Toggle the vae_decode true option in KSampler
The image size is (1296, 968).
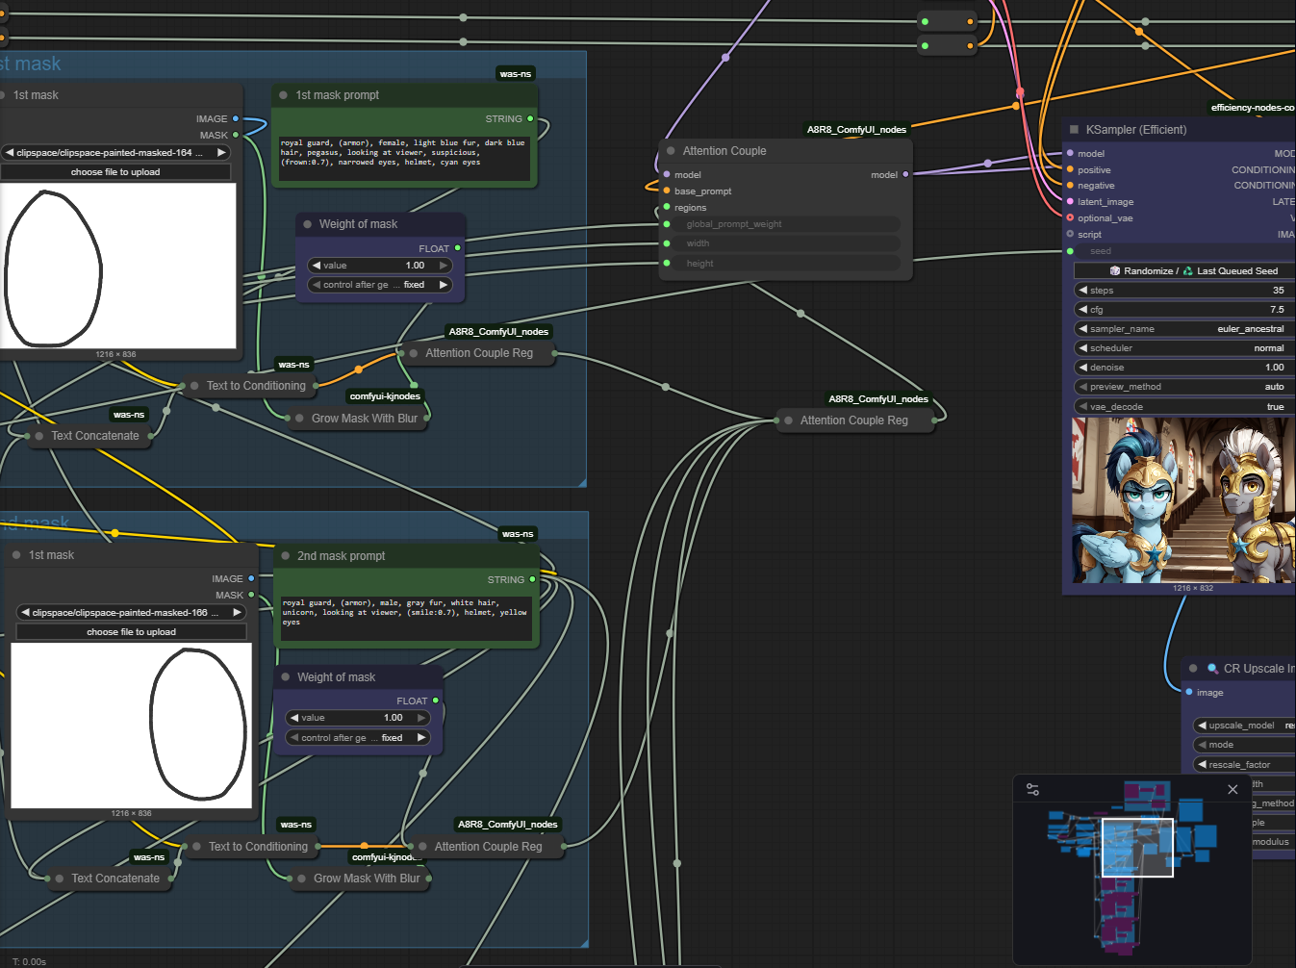pos(1182,407)
